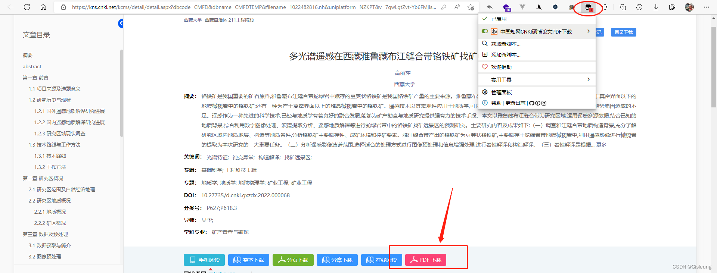The image size is (717, 273).
Task: Open browser History icon
Action: click(639, 7)
